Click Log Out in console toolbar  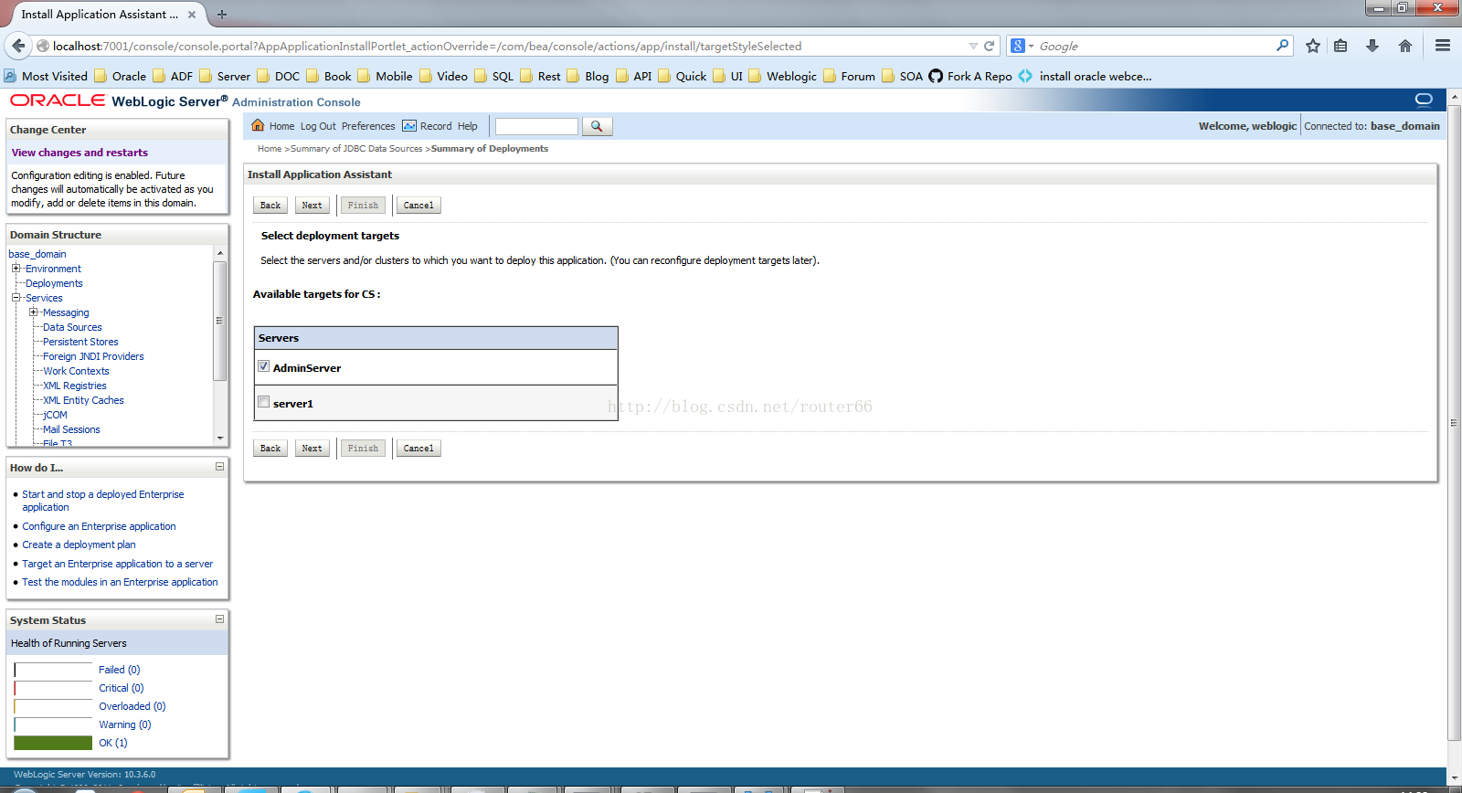pos(318,126)
